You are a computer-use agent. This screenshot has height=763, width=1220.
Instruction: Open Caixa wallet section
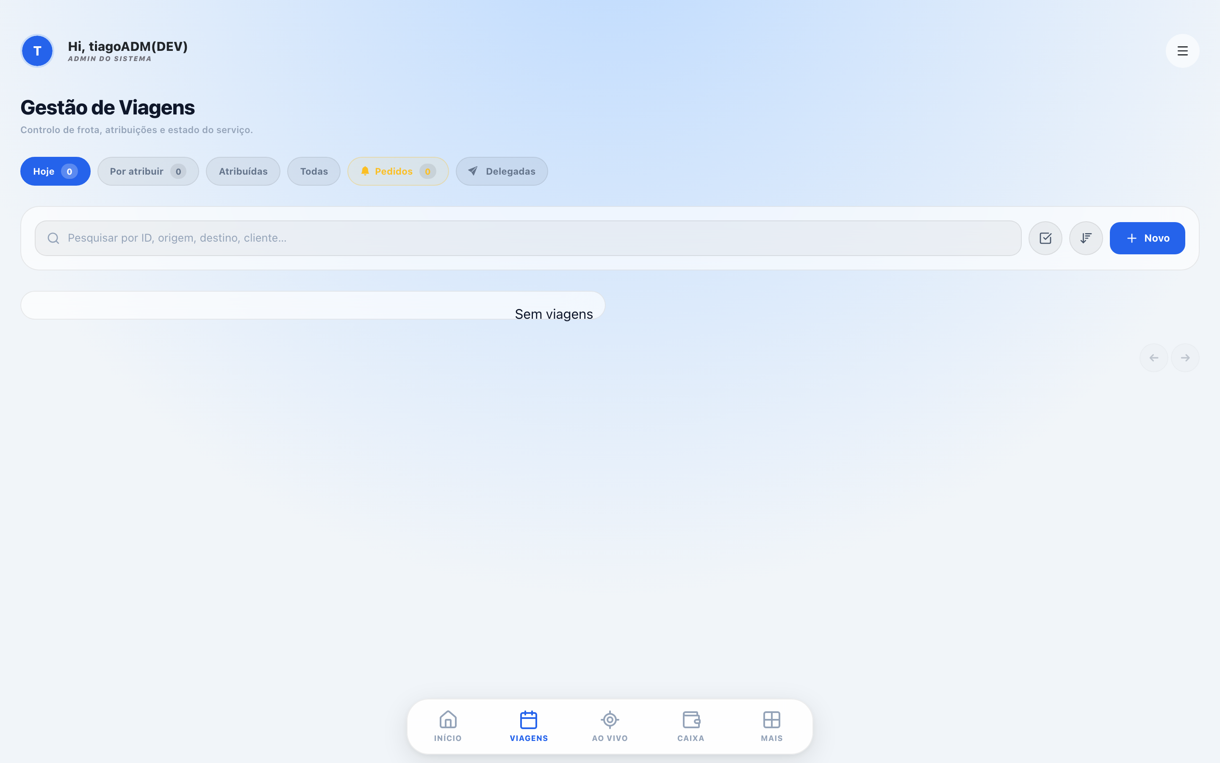(x=690, y=727)
